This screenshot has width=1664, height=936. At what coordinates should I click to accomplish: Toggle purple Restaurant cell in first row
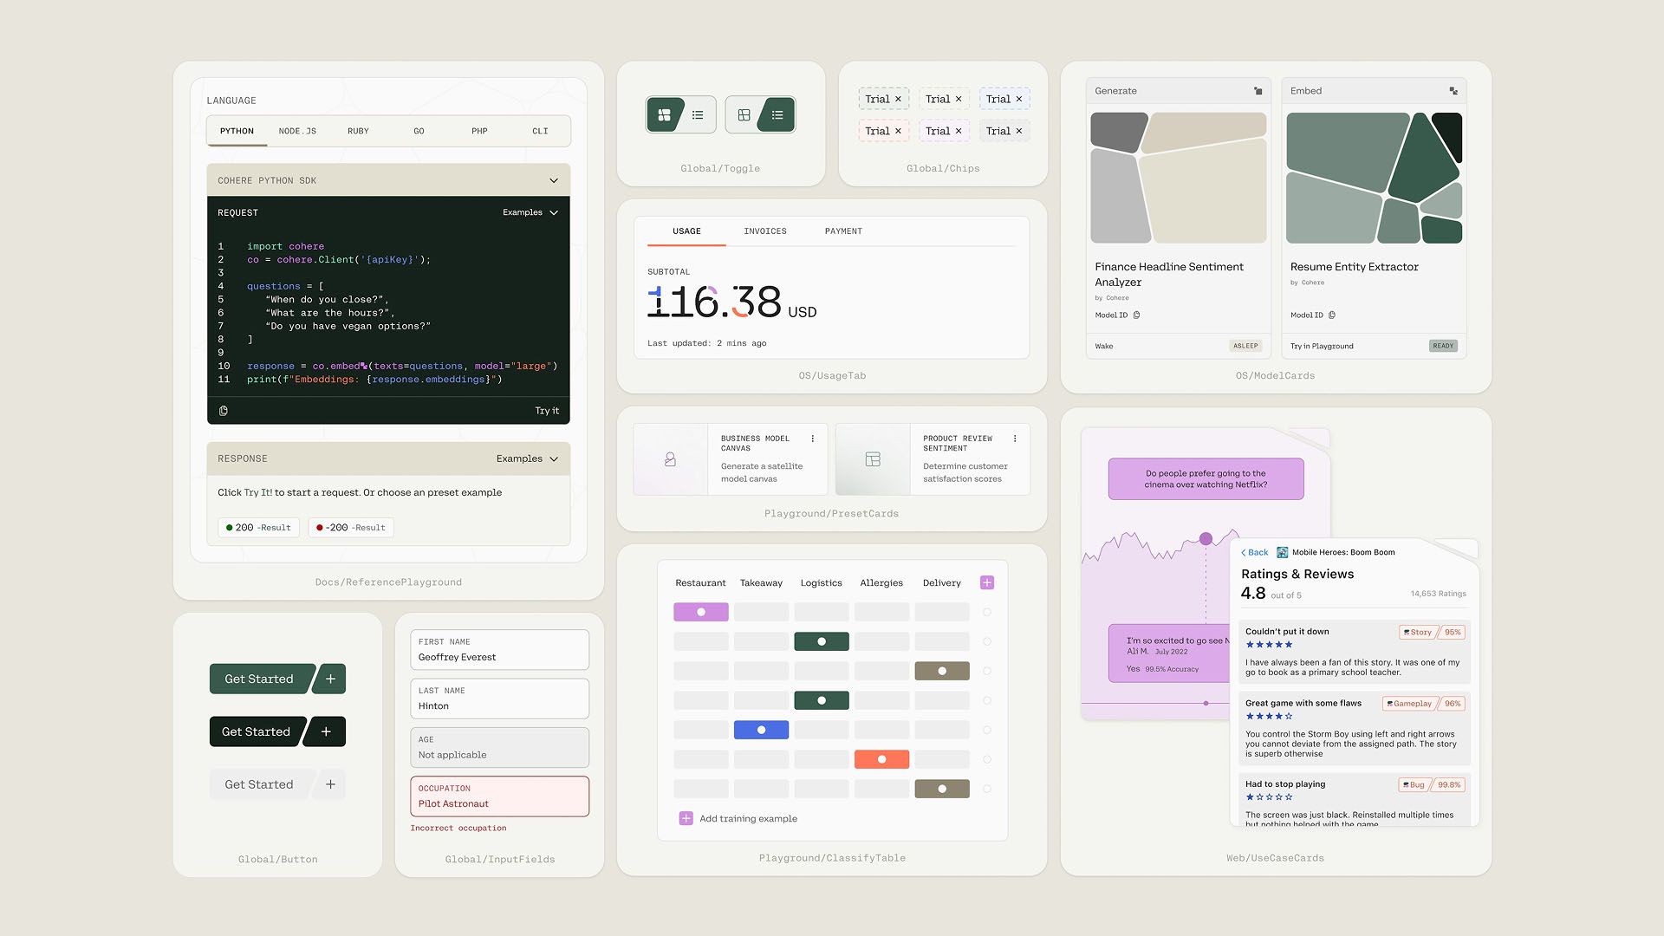[701, 612]
